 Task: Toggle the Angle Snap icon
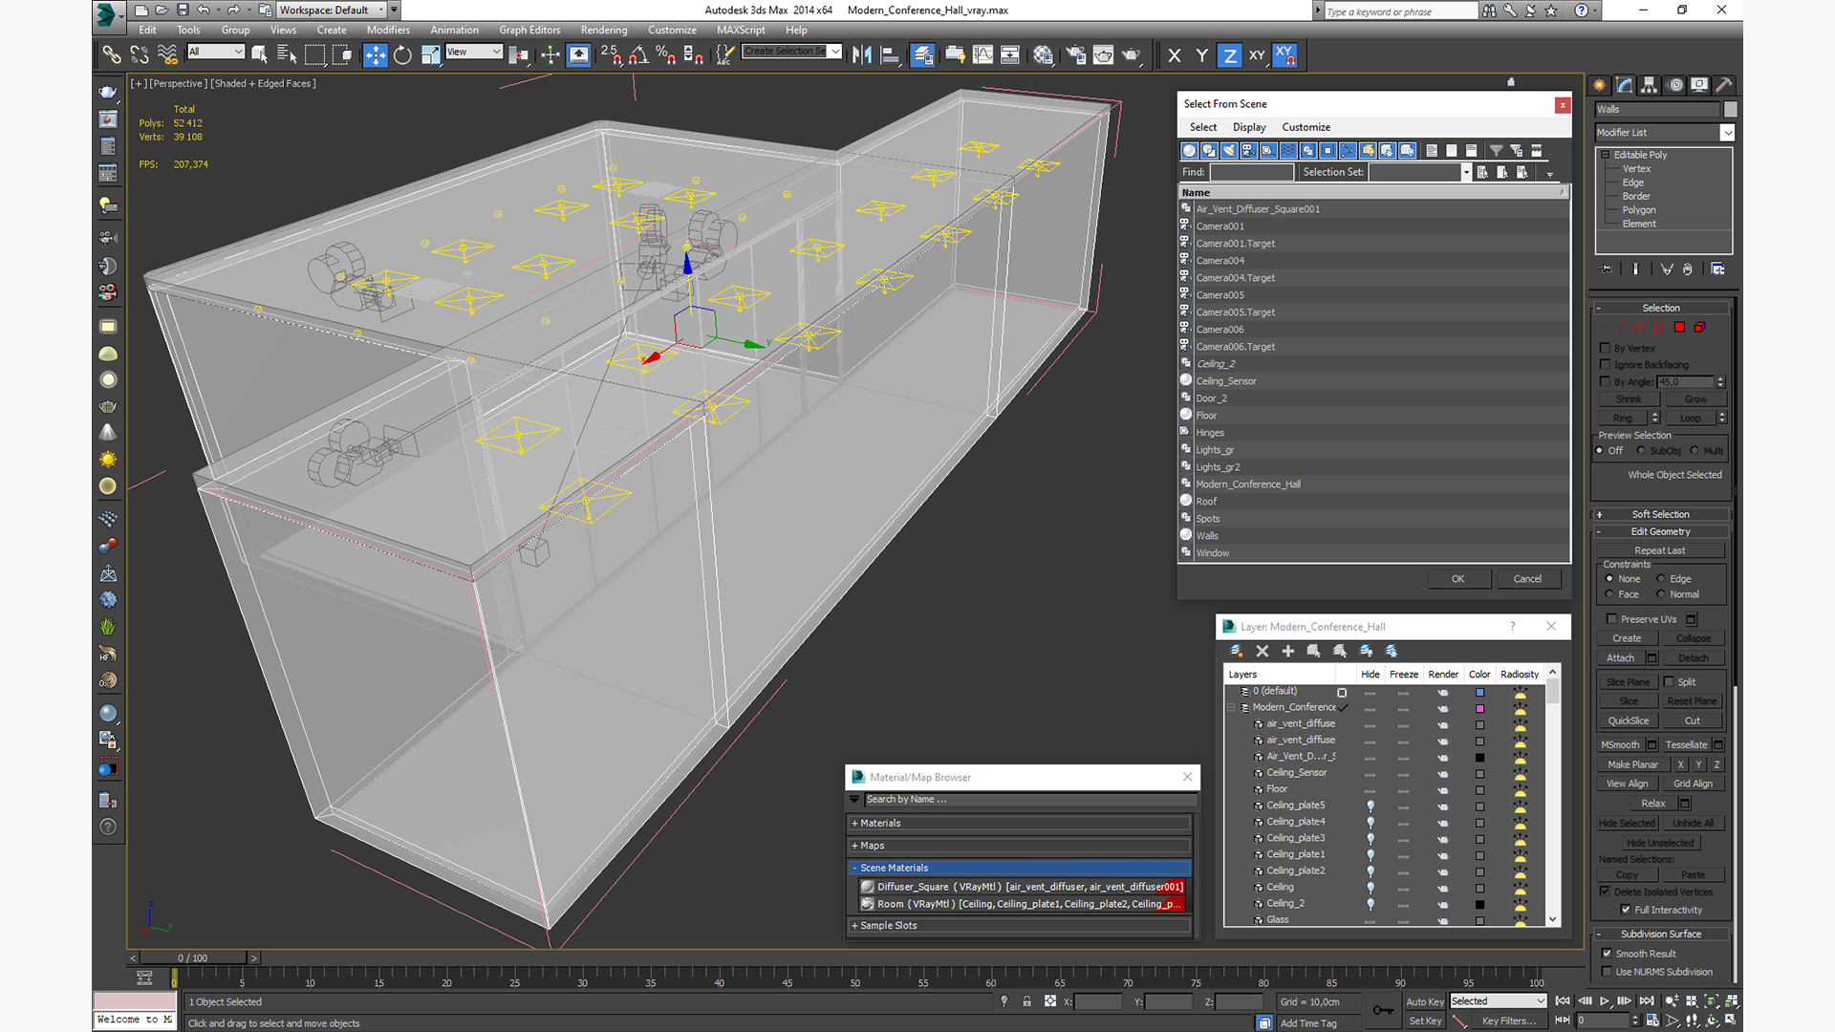pyautogui.click(x=638, y=55)
